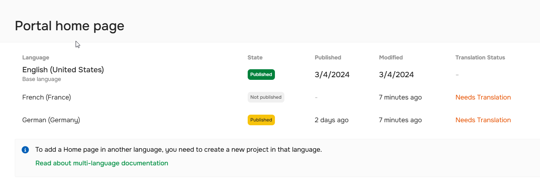
Task: Select the German (Germany) language name
Action: [x=51, y=120]
